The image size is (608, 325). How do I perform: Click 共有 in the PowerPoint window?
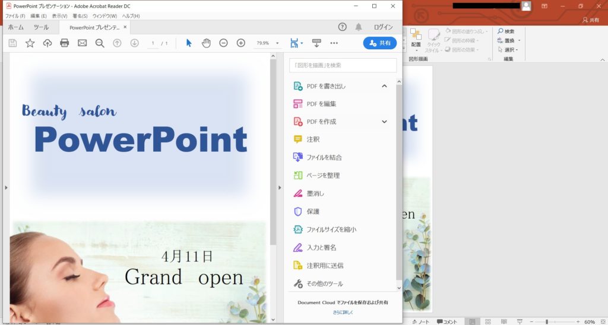pos(591,20)
